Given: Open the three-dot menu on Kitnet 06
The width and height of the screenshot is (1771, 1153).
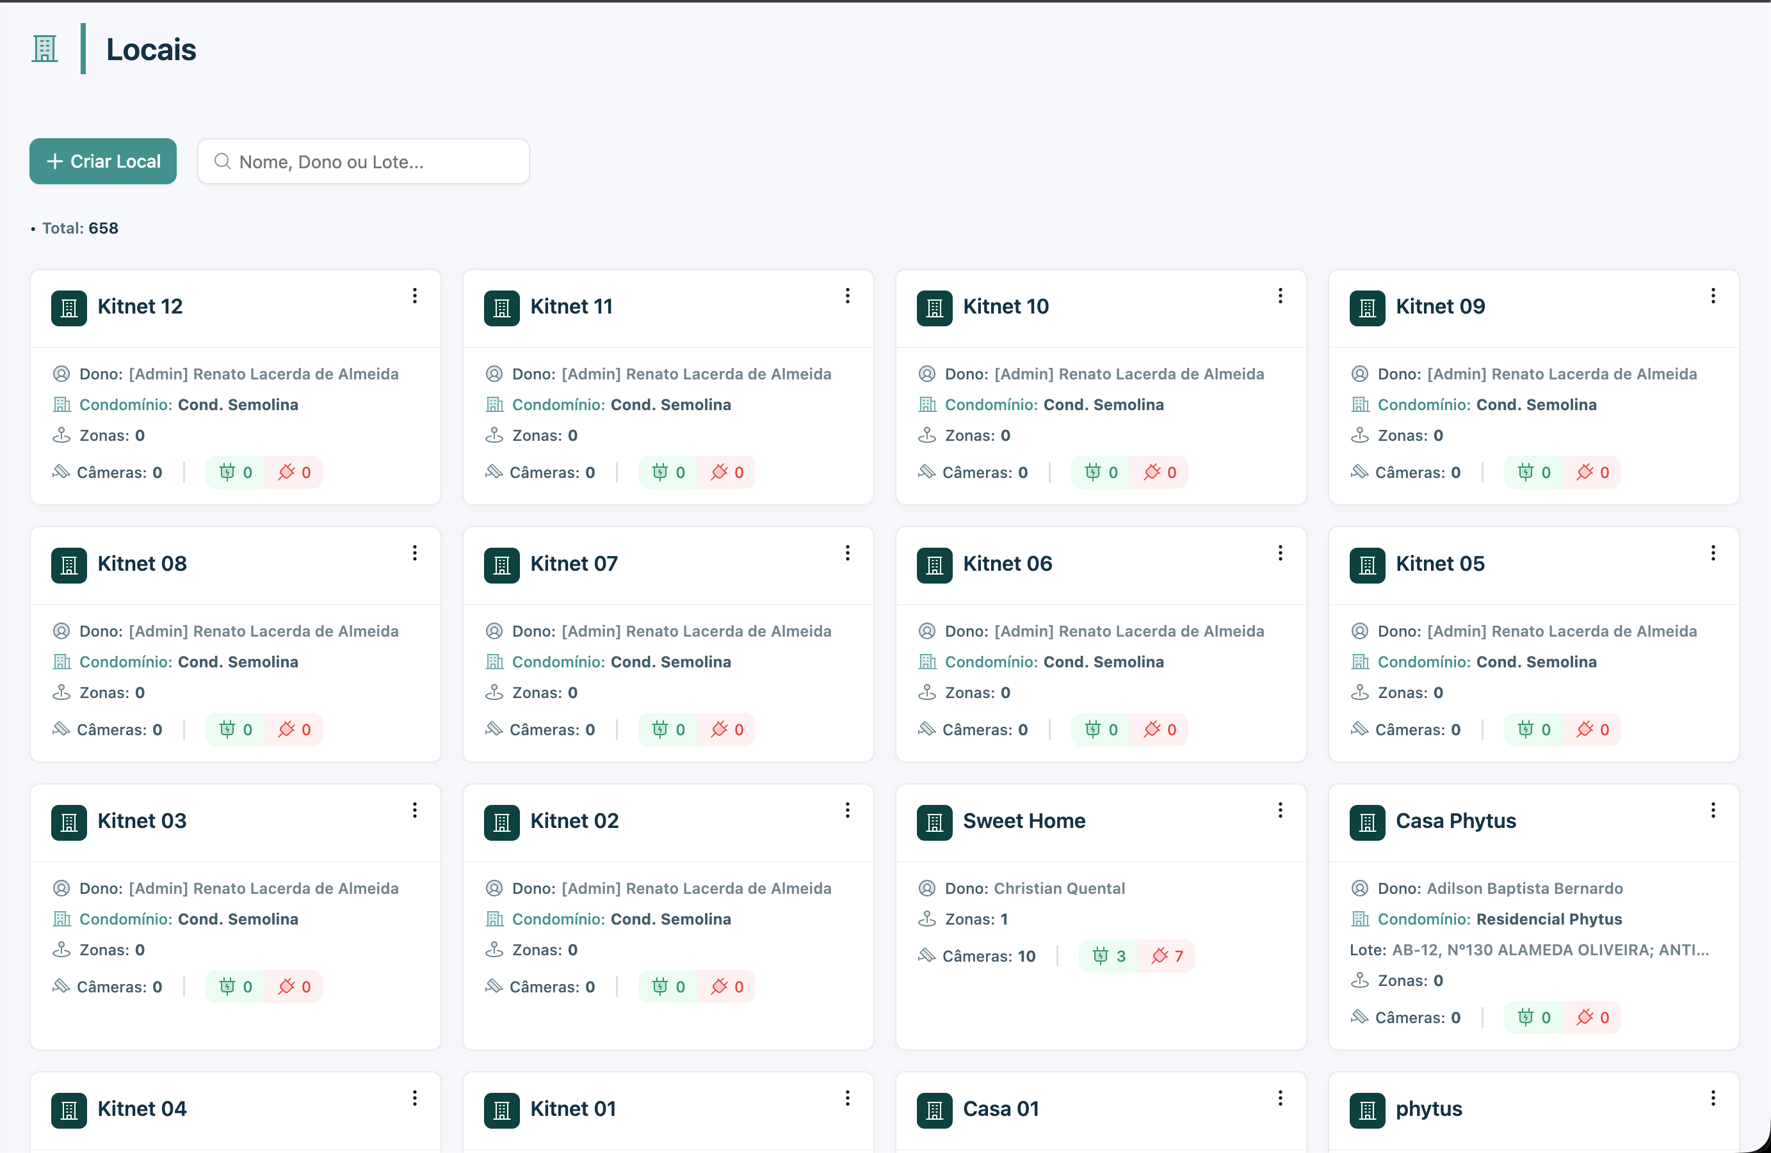Looking at the screenshot, I should 1280,553.
